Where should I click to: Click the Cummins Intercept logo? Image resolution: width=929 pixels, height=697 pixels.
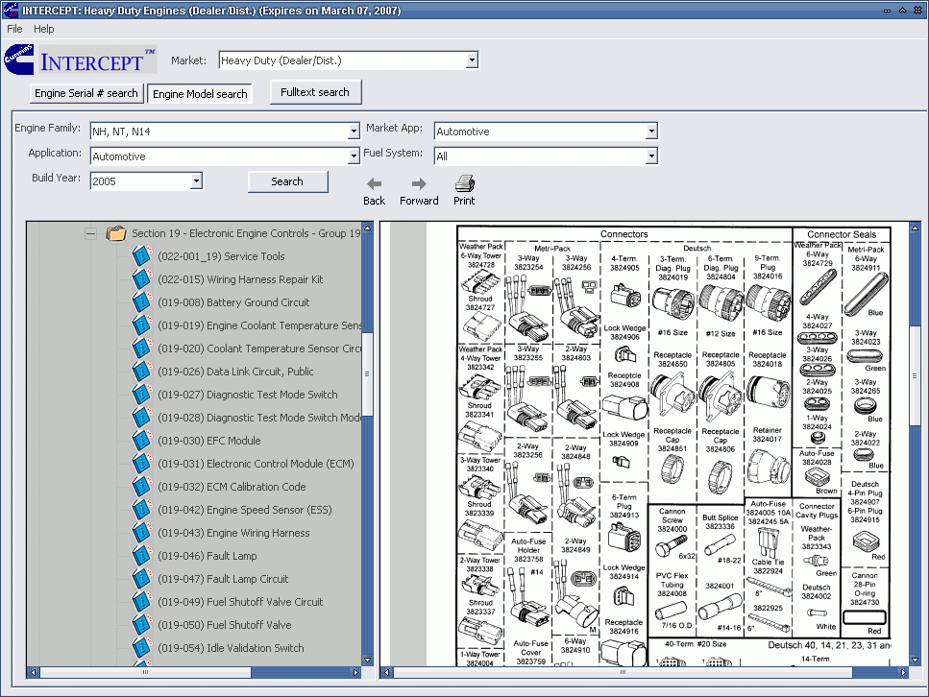point(81,61)
